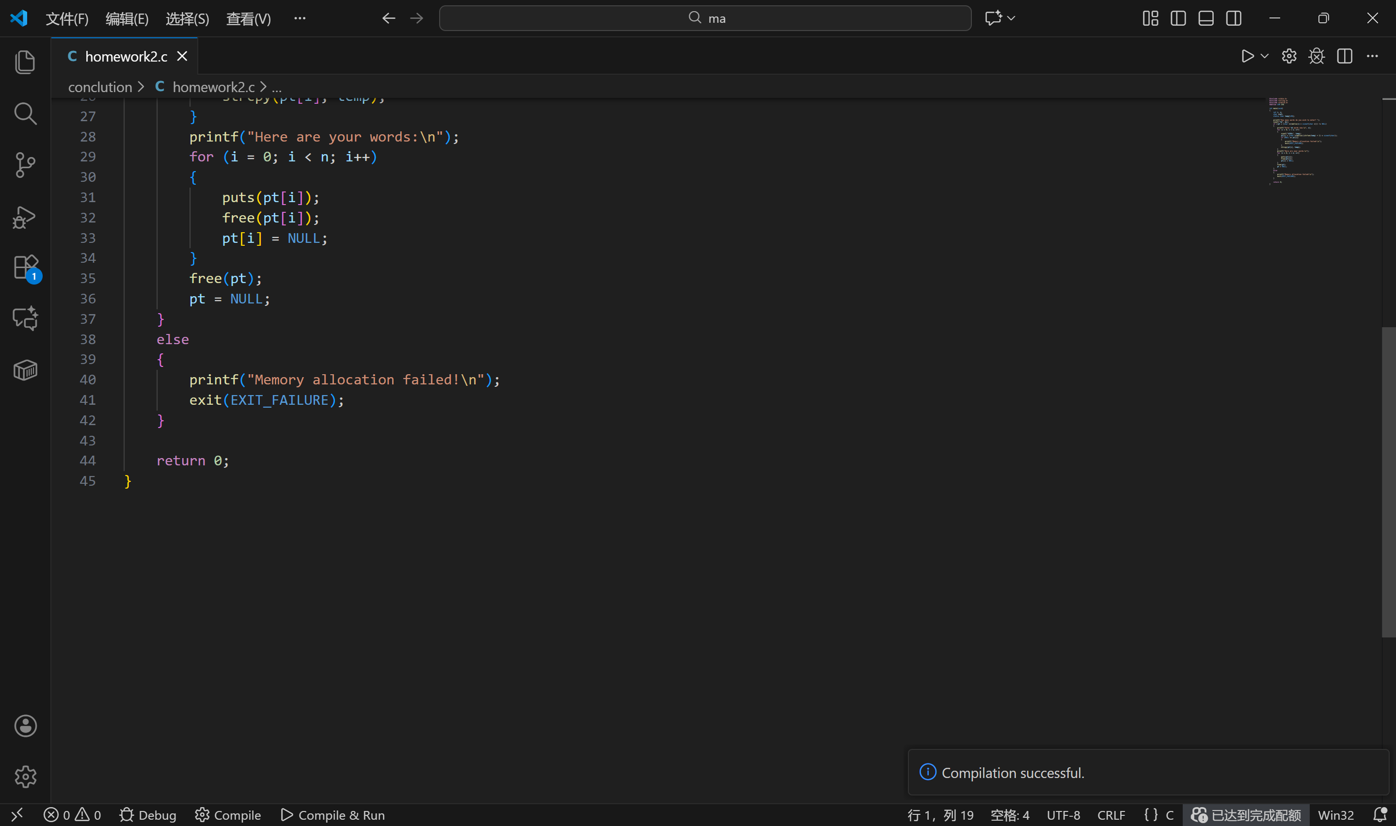Select the homework2.c editor tab
1396x826 pixels.
[x=126, y=57]
